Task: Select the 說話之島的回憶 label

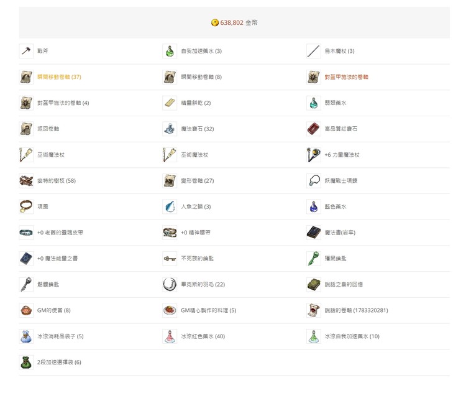Action: coord(344,284)
